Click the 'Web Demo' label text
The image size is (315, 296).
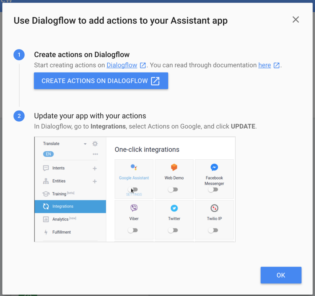coord(174,178)
